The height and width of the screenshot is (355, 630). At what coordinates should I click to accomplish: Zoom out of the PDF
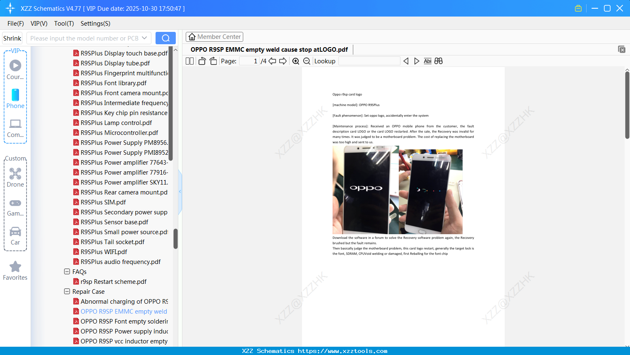307,61
